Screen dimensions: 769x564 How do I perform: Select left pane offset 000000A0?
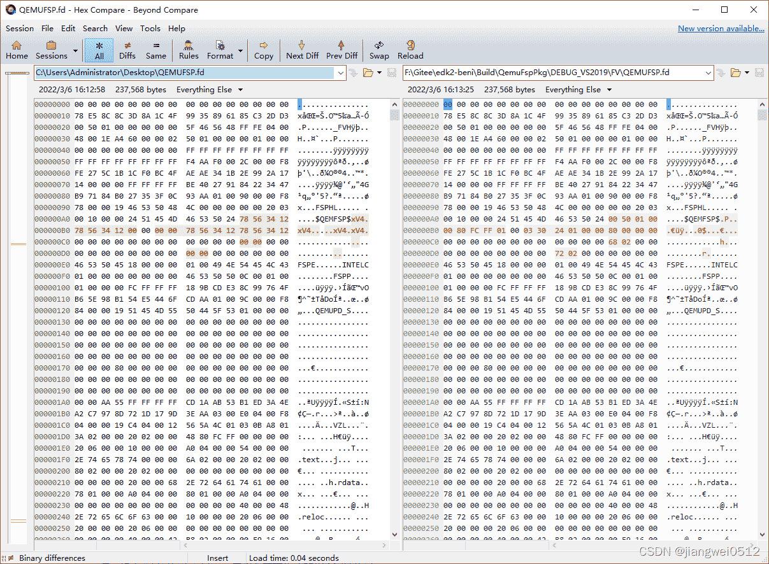(x=53, y=219)
